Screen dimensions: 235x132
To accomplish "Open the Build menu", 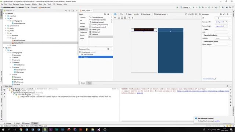I will (x=40, y=4).
